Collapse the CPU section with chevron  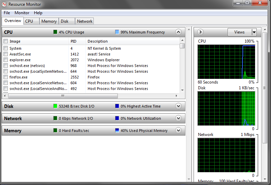tap(178, 32)
